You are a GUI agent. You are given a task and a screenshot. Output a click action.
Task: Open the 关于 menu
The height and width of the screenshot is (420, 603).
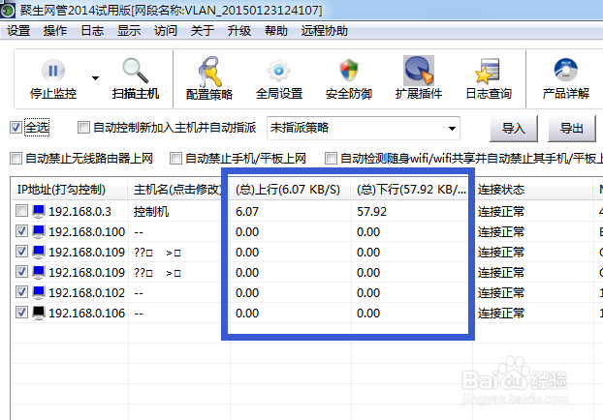203,30
